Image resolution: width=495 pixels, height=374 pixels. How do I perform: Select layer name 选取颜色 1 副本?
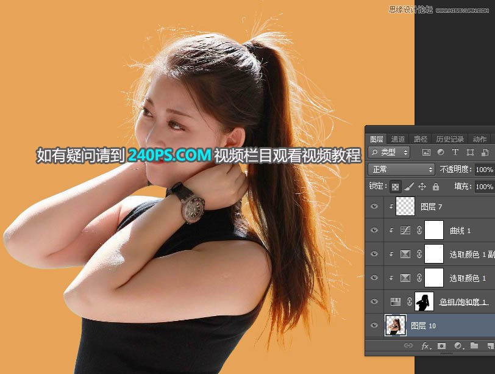click(x=472, y=254)
